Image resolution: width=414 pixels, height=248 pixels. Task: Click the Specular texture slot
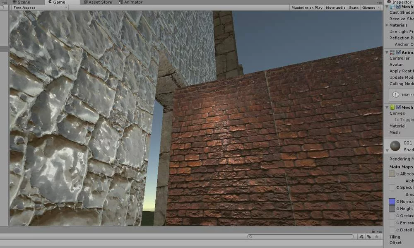392,187
